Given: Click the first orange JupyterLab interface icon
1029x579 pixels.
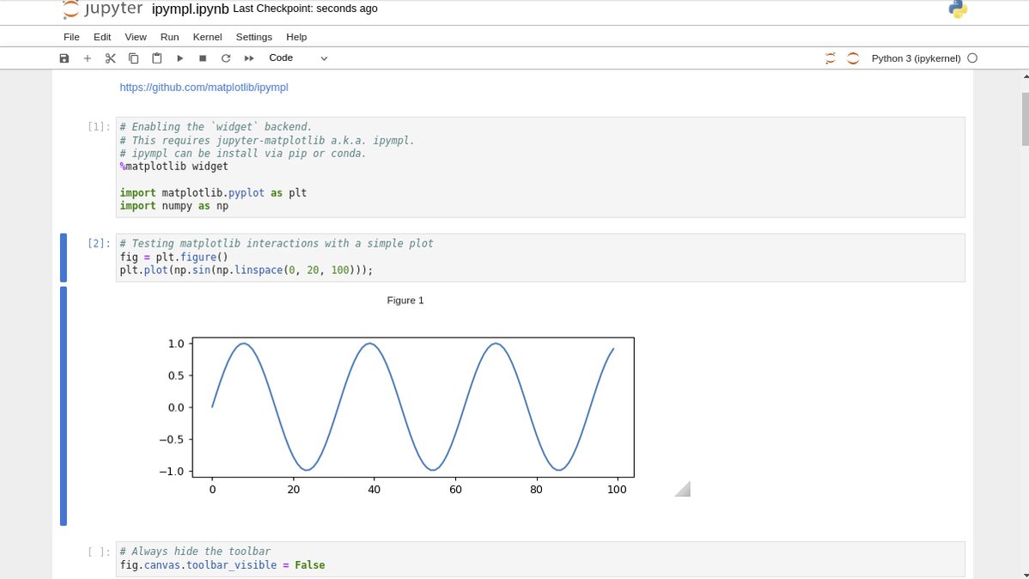Looking at the screenshot, I should 830,58.
